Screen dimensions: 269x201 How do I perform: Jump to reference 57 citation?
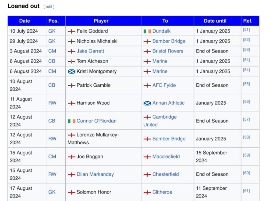(246, 119)
